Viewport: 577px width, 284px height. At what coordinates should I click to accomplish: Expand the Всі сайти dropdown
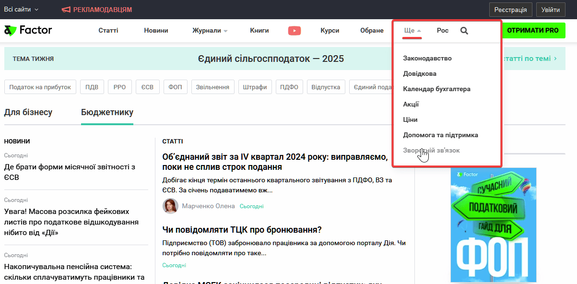tap(21, 10)
